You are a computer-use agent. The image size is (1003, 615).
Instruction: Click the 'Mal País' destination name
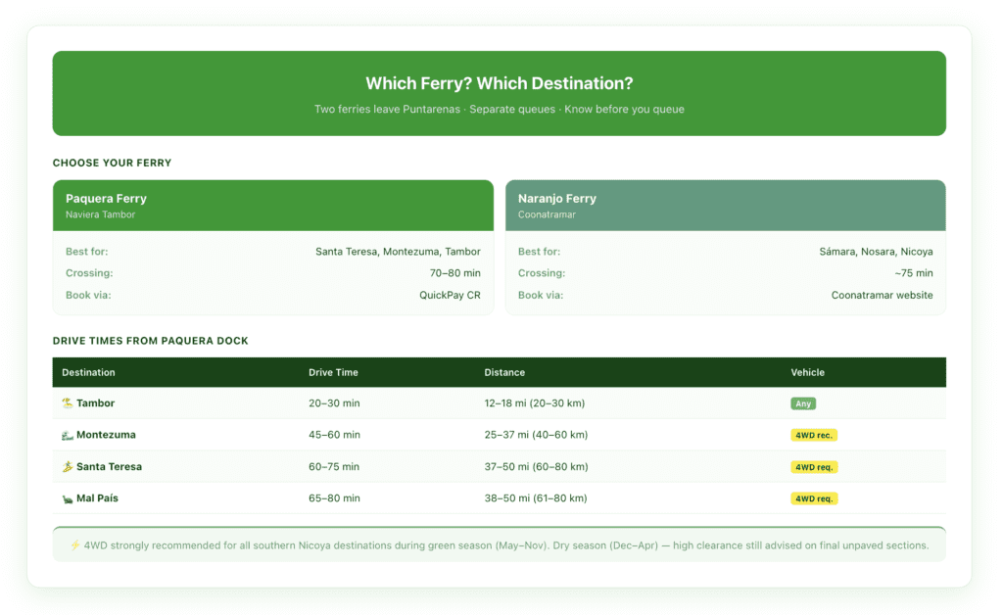point(97,498)
